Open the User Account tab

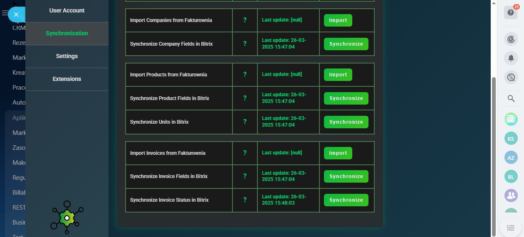click(x=67, y=10)
